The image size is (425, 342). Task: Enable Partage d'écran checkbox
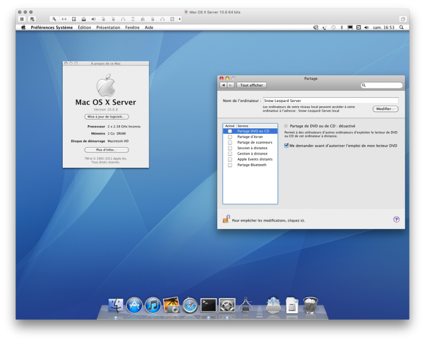coord(230,137)
